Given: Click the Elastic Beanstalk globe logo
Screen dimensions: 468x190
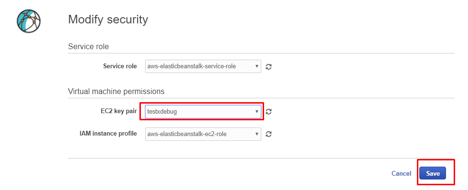Looking at the screenshot, I should click(x=29, y=21).
